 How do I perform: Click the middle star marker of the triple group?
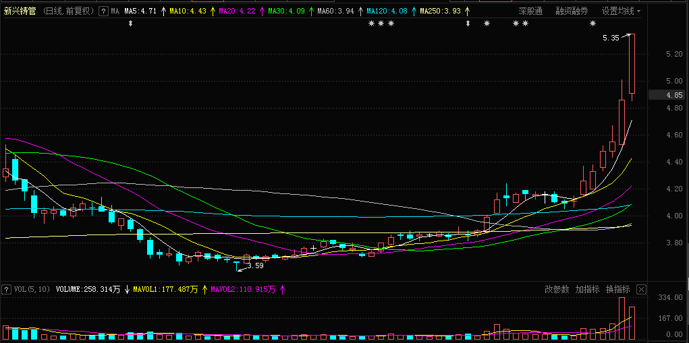pyautogui.click(x=381, y=23)
